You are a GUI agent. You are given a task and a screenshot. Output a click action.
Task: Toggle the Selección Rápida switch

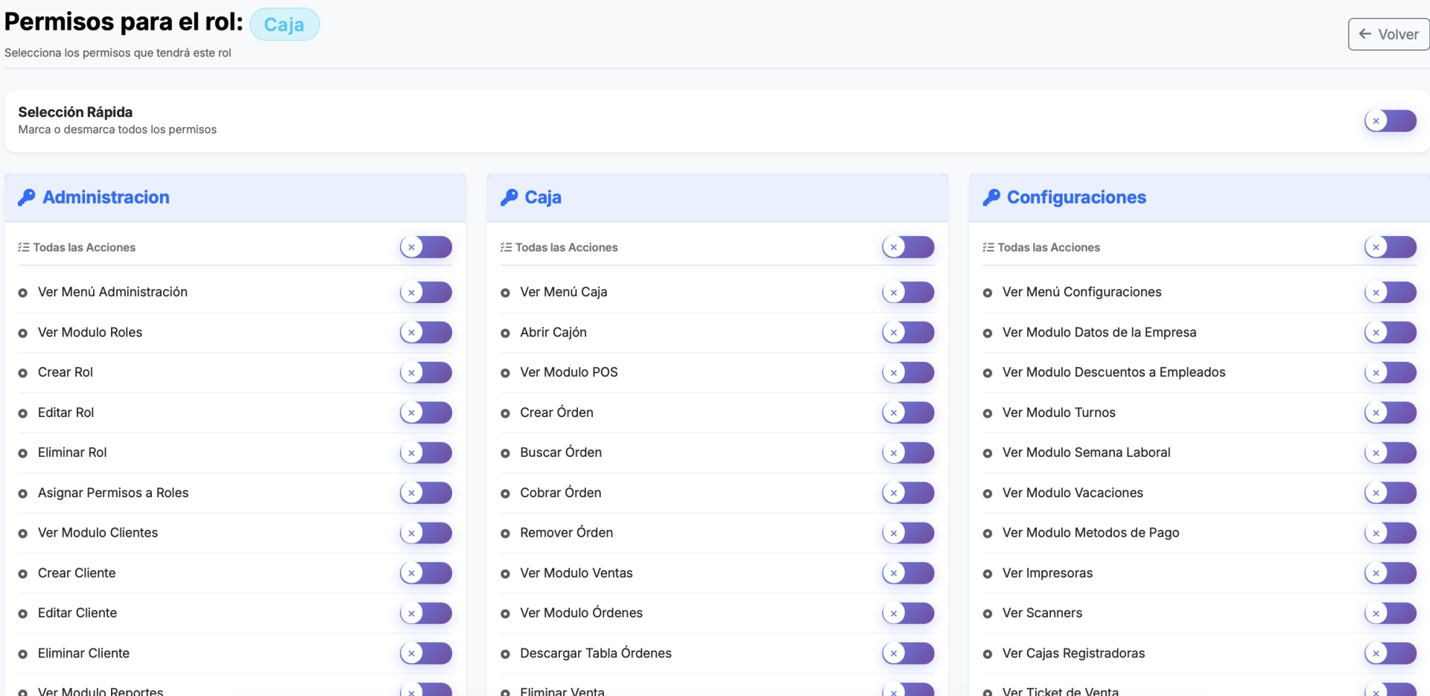[1390, 121]
